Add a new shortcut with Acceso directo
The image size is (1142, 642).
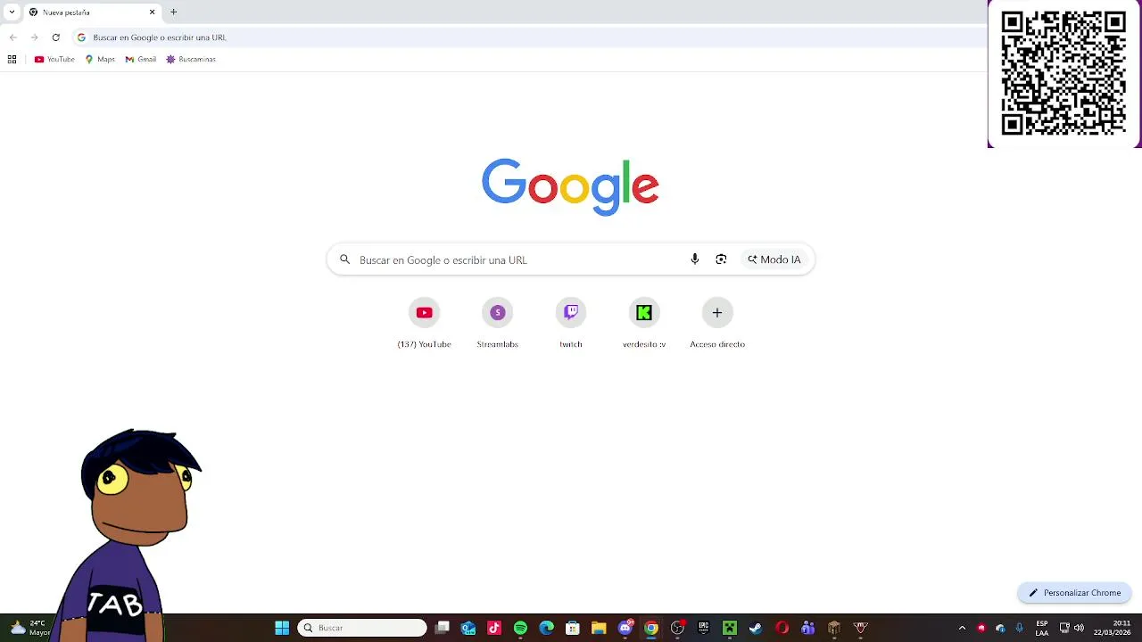pos(716,323)
